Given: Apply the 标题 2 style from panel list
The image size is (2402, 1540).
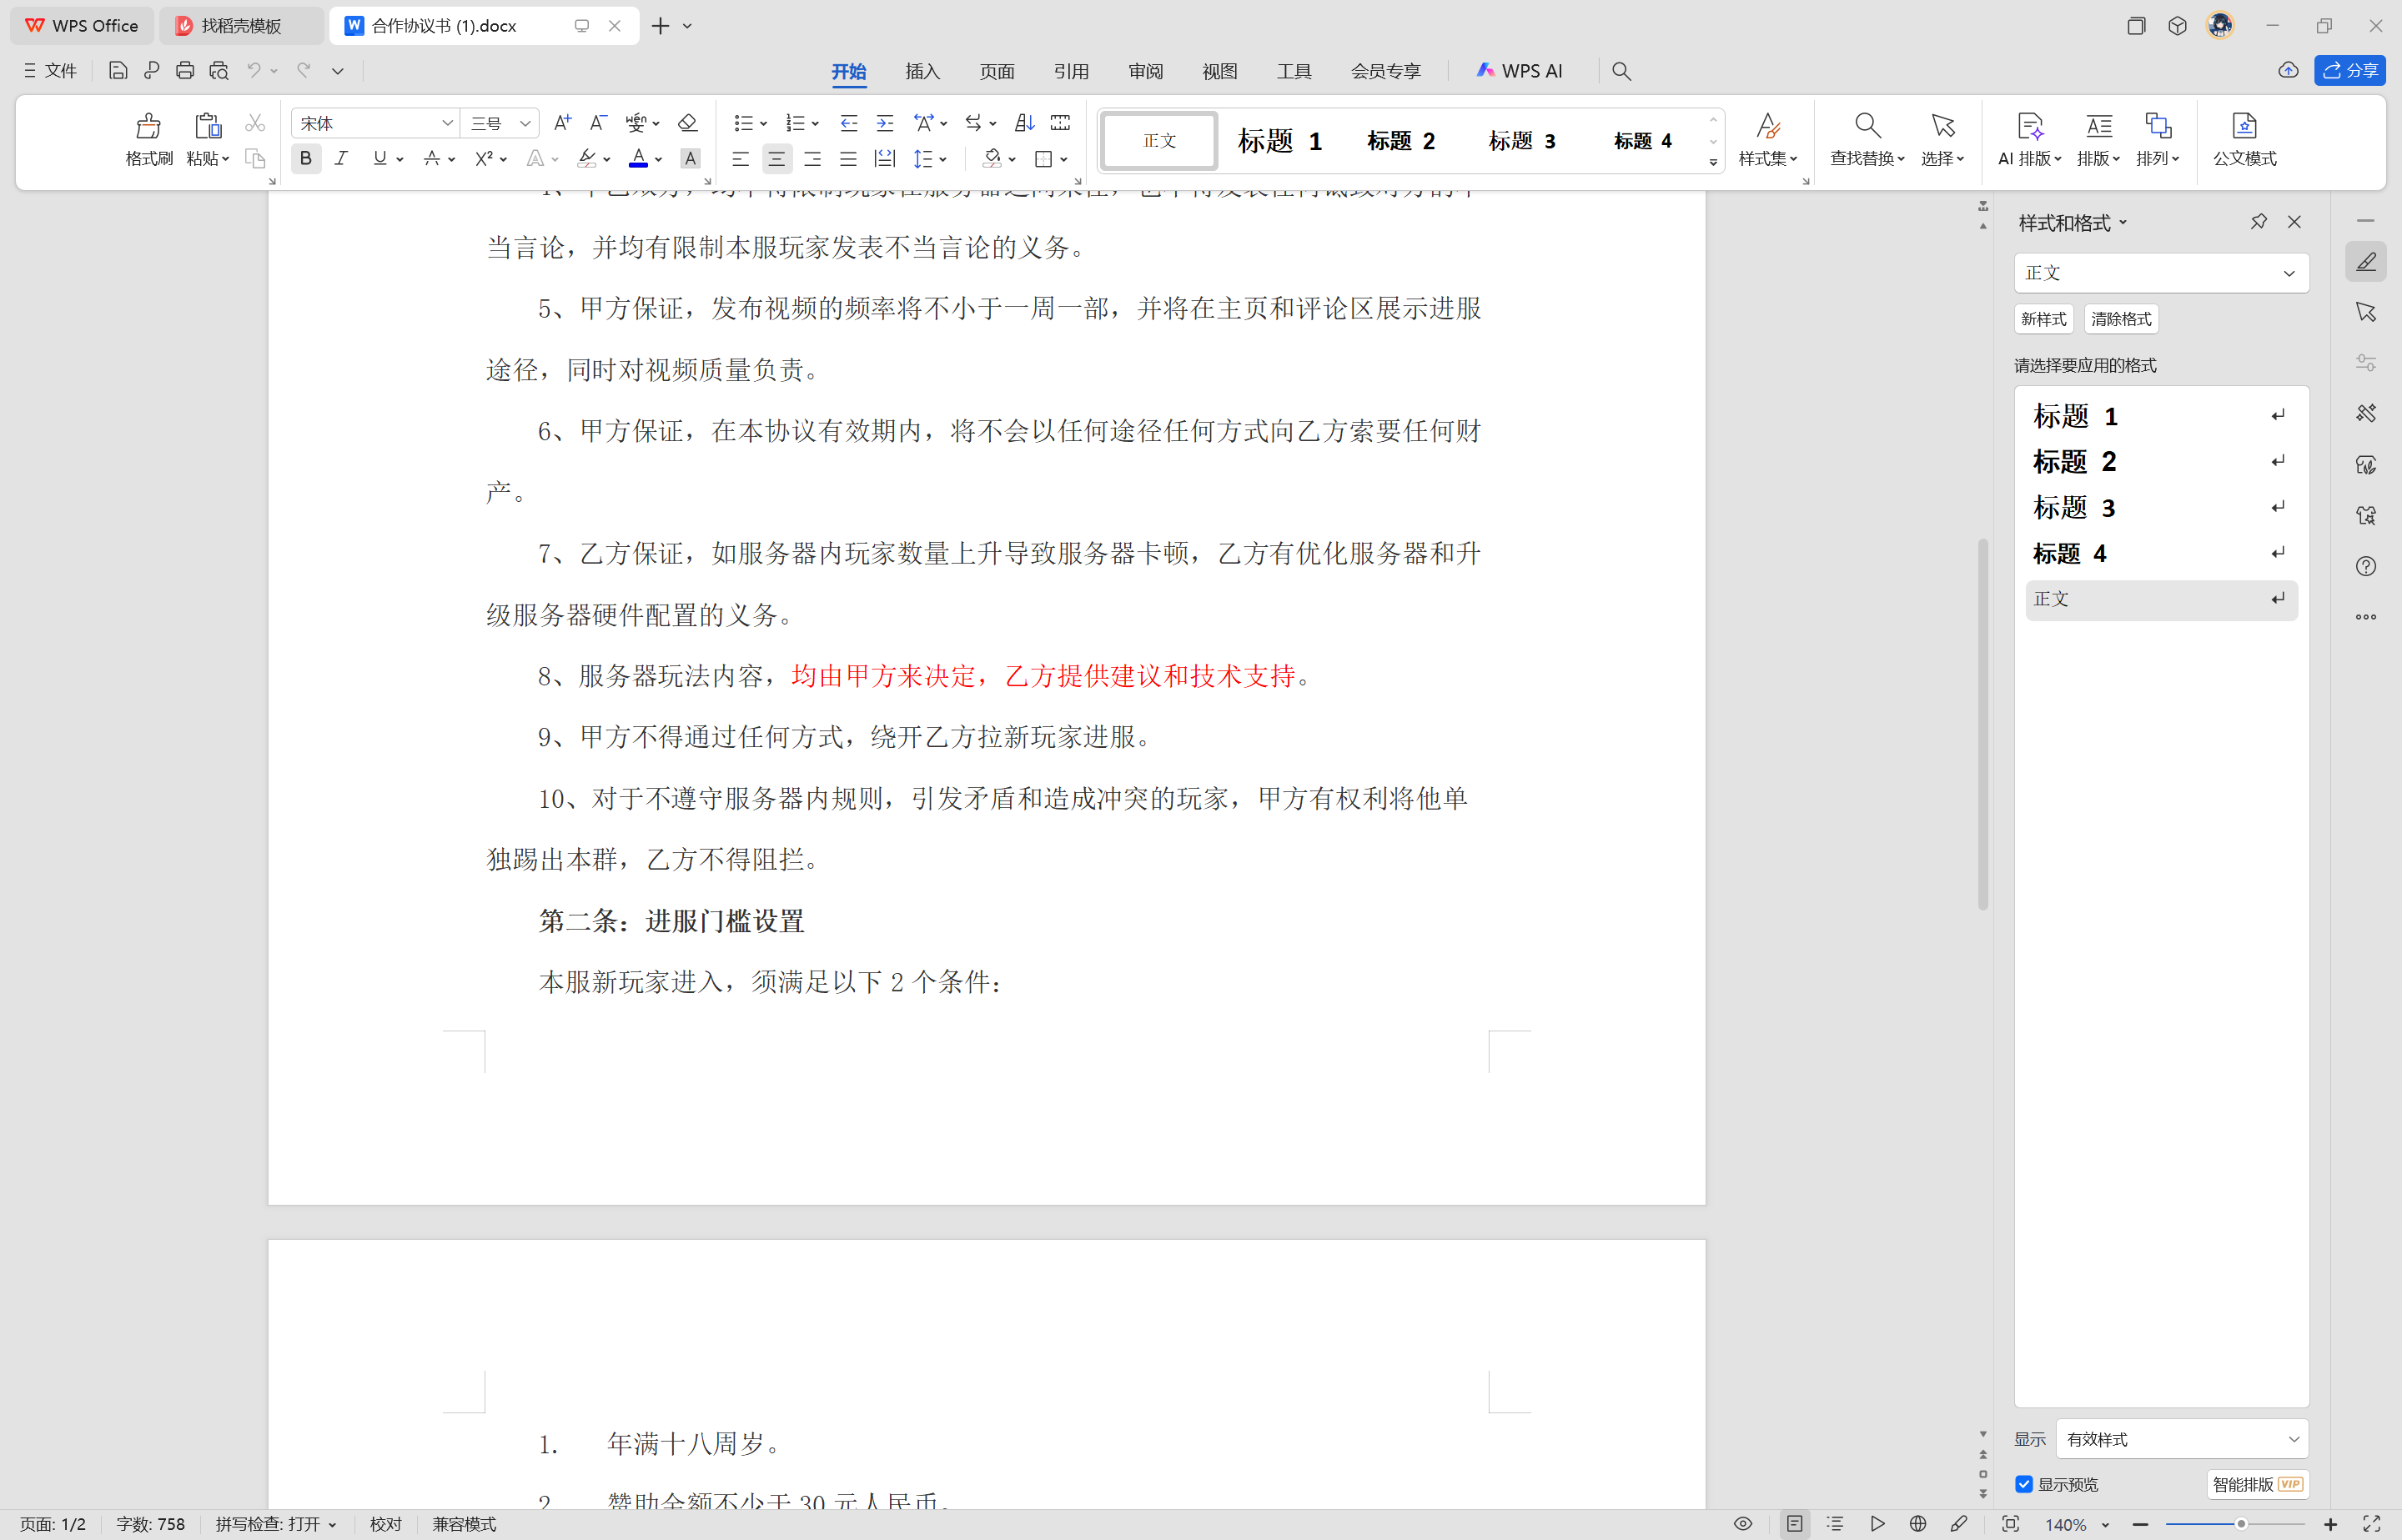Looking at the screenshot, I should point(2074,462).
